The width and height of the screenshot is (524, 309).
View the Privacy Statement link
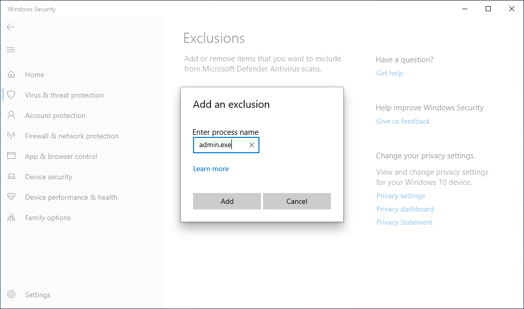pos(404,223)
